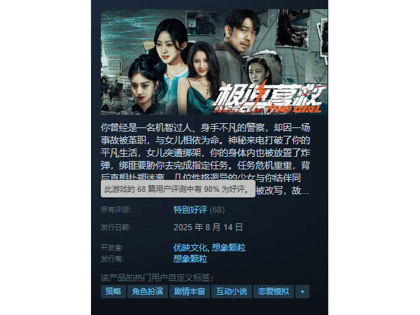420x315 pixels.
Task: Click the game header capsule image
Action: pyautogui.click(x=214, y=62)
